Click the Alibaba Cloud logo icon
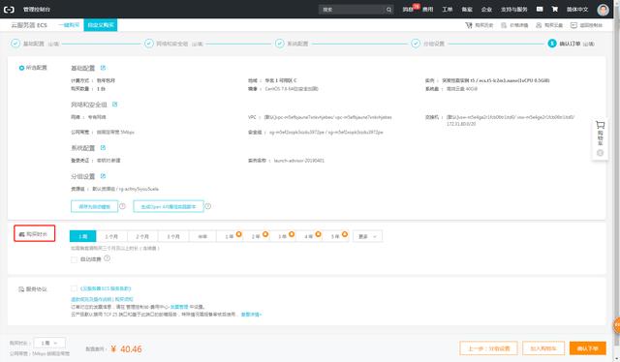The width and height of the screenshot is (620, 362). pos(9,9)
